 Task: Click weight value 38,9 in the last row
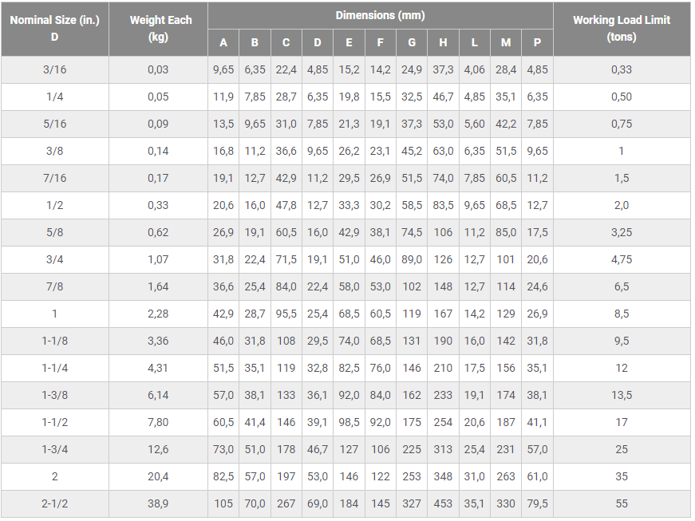pos(158,503)
